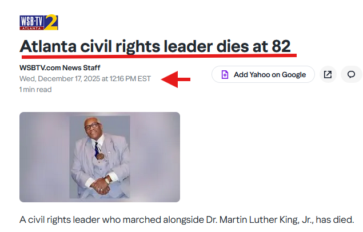Click the number 82 in the headline
Viewport: 363px width, 232px height.
tap(281, 46)
